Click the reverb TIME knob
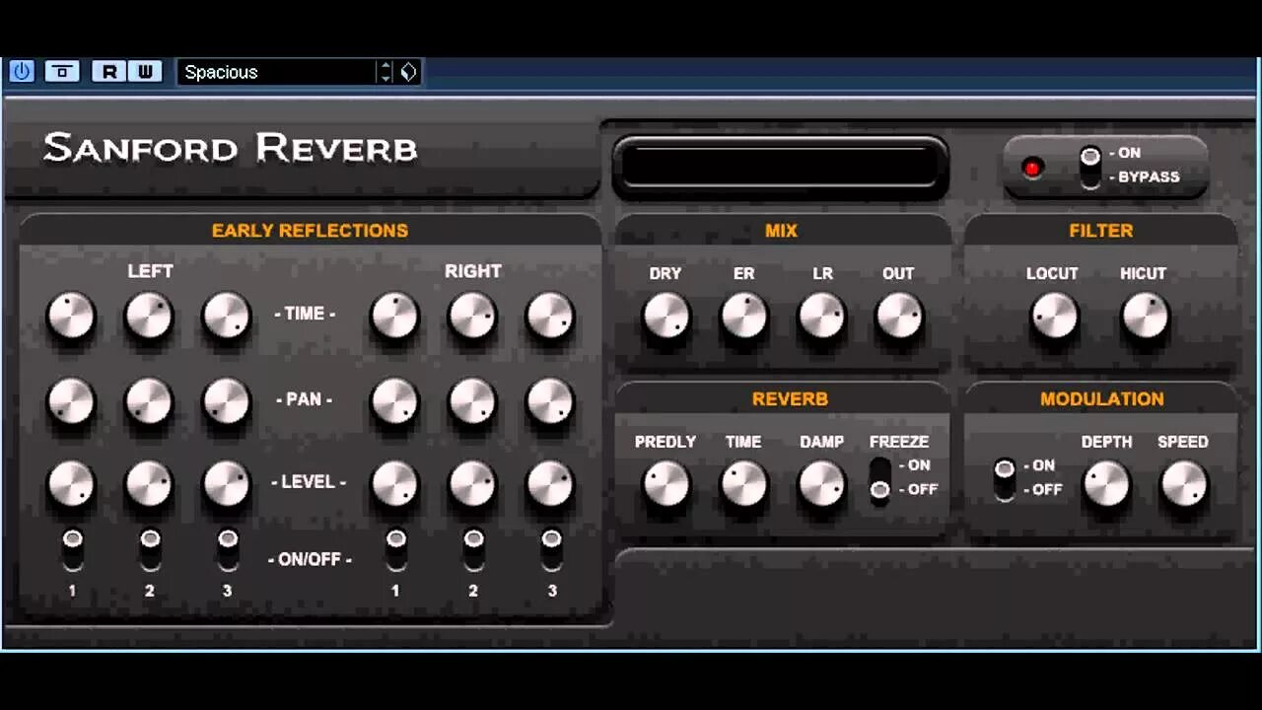This screenshot has height=710, width=1262. (743, 485)
